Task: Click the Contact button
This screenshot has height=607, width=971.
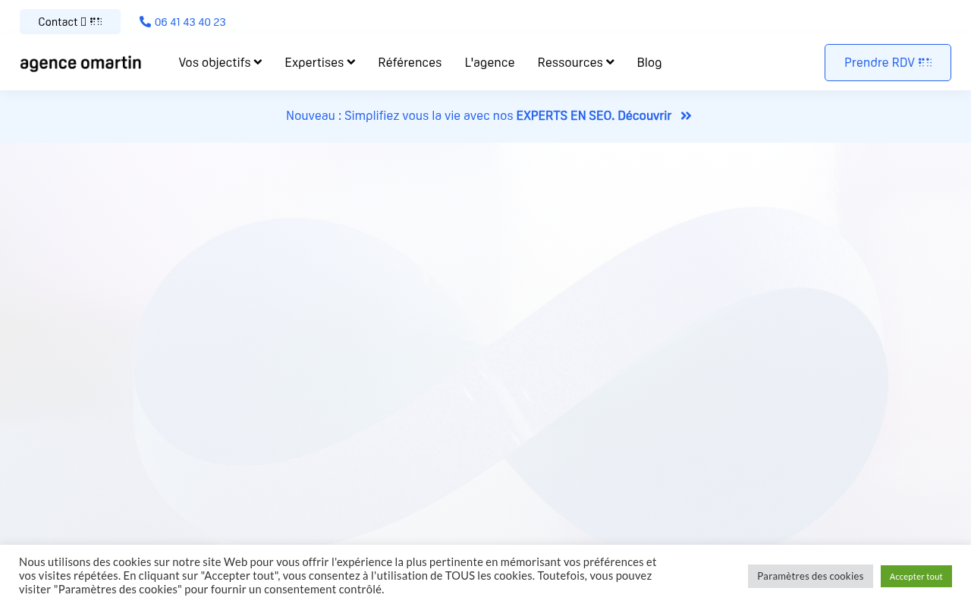Action: 70,21
